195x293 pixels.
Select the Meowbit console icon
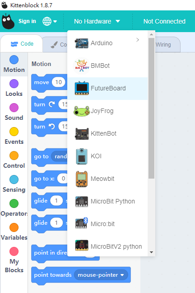pos(82,179)
